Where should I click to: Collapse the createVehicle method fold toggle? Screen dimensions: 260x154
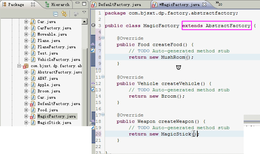103,77
